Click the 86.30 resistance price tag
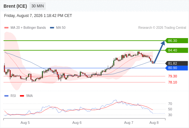The height and width of the screenshot is (128, 189). [x=177, y=41]
